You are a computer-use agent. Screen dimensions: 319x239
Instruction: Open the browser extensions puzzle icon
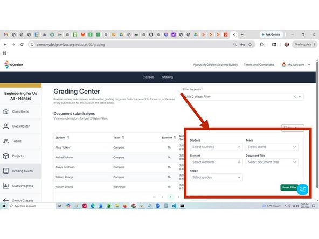[262, 44]
